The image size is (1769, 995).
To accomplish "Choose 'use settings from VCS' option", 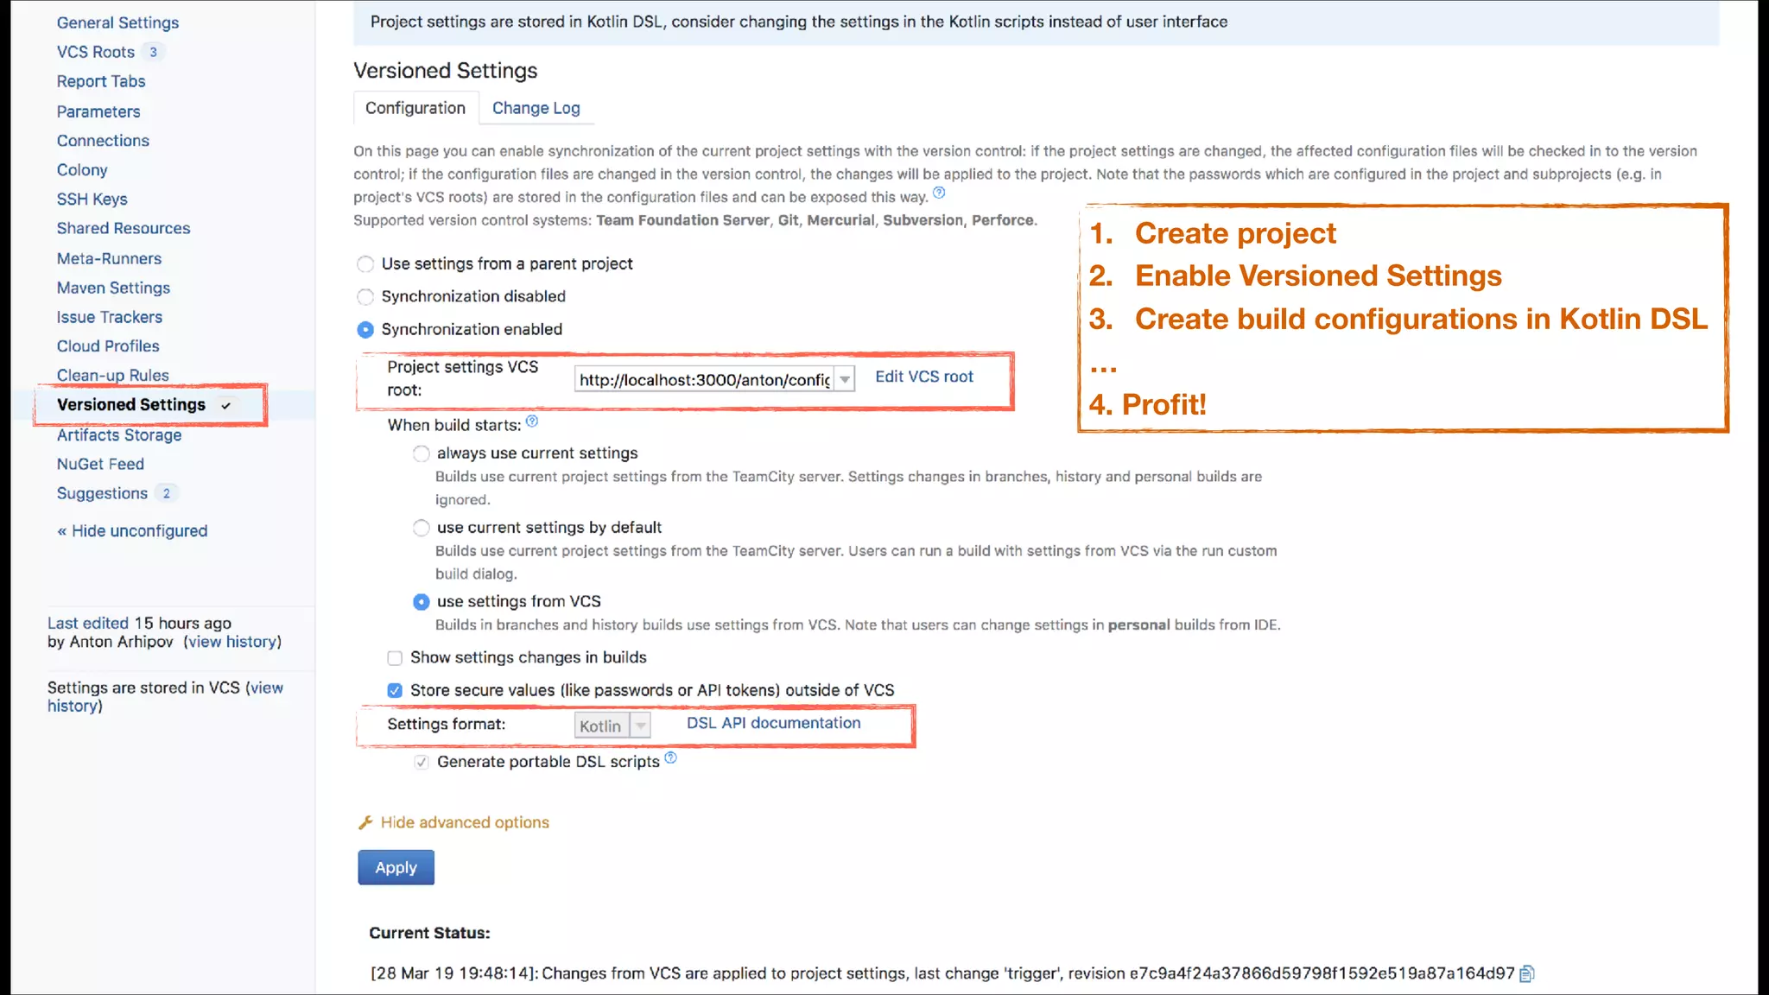I will (421, 602).
